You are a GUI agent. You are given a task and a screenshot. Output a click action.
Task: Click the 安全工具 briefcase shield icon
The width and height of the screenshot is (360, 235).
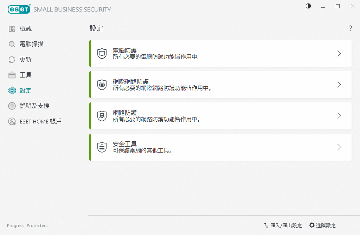(x=102, y=147)
